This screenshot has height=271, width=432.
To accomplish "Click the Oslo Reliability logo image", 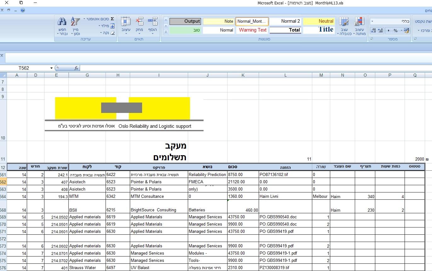I will 124,114.
